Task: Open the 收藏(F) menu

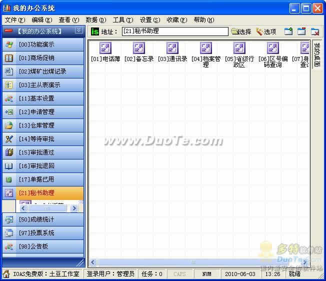Action: pos(177,20)
